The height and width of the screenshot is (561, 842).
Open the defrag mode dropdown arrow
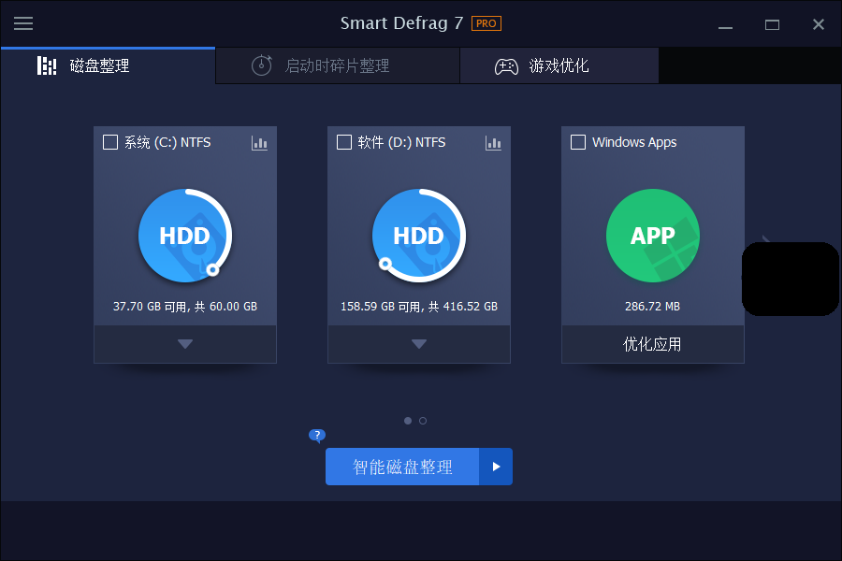[496, 467]
